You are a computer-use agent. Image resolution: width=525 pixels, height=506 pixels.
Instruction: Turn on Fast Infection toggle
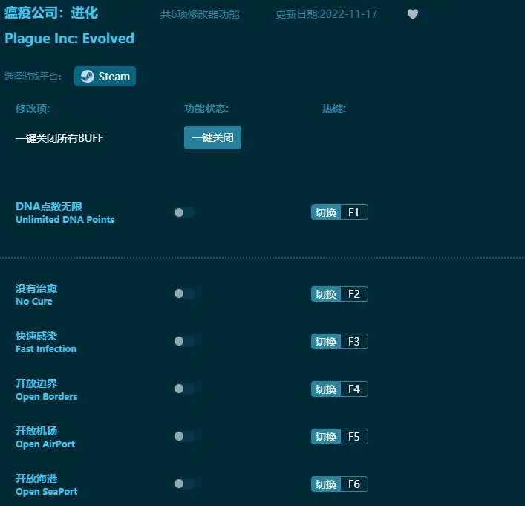[184, 341]
